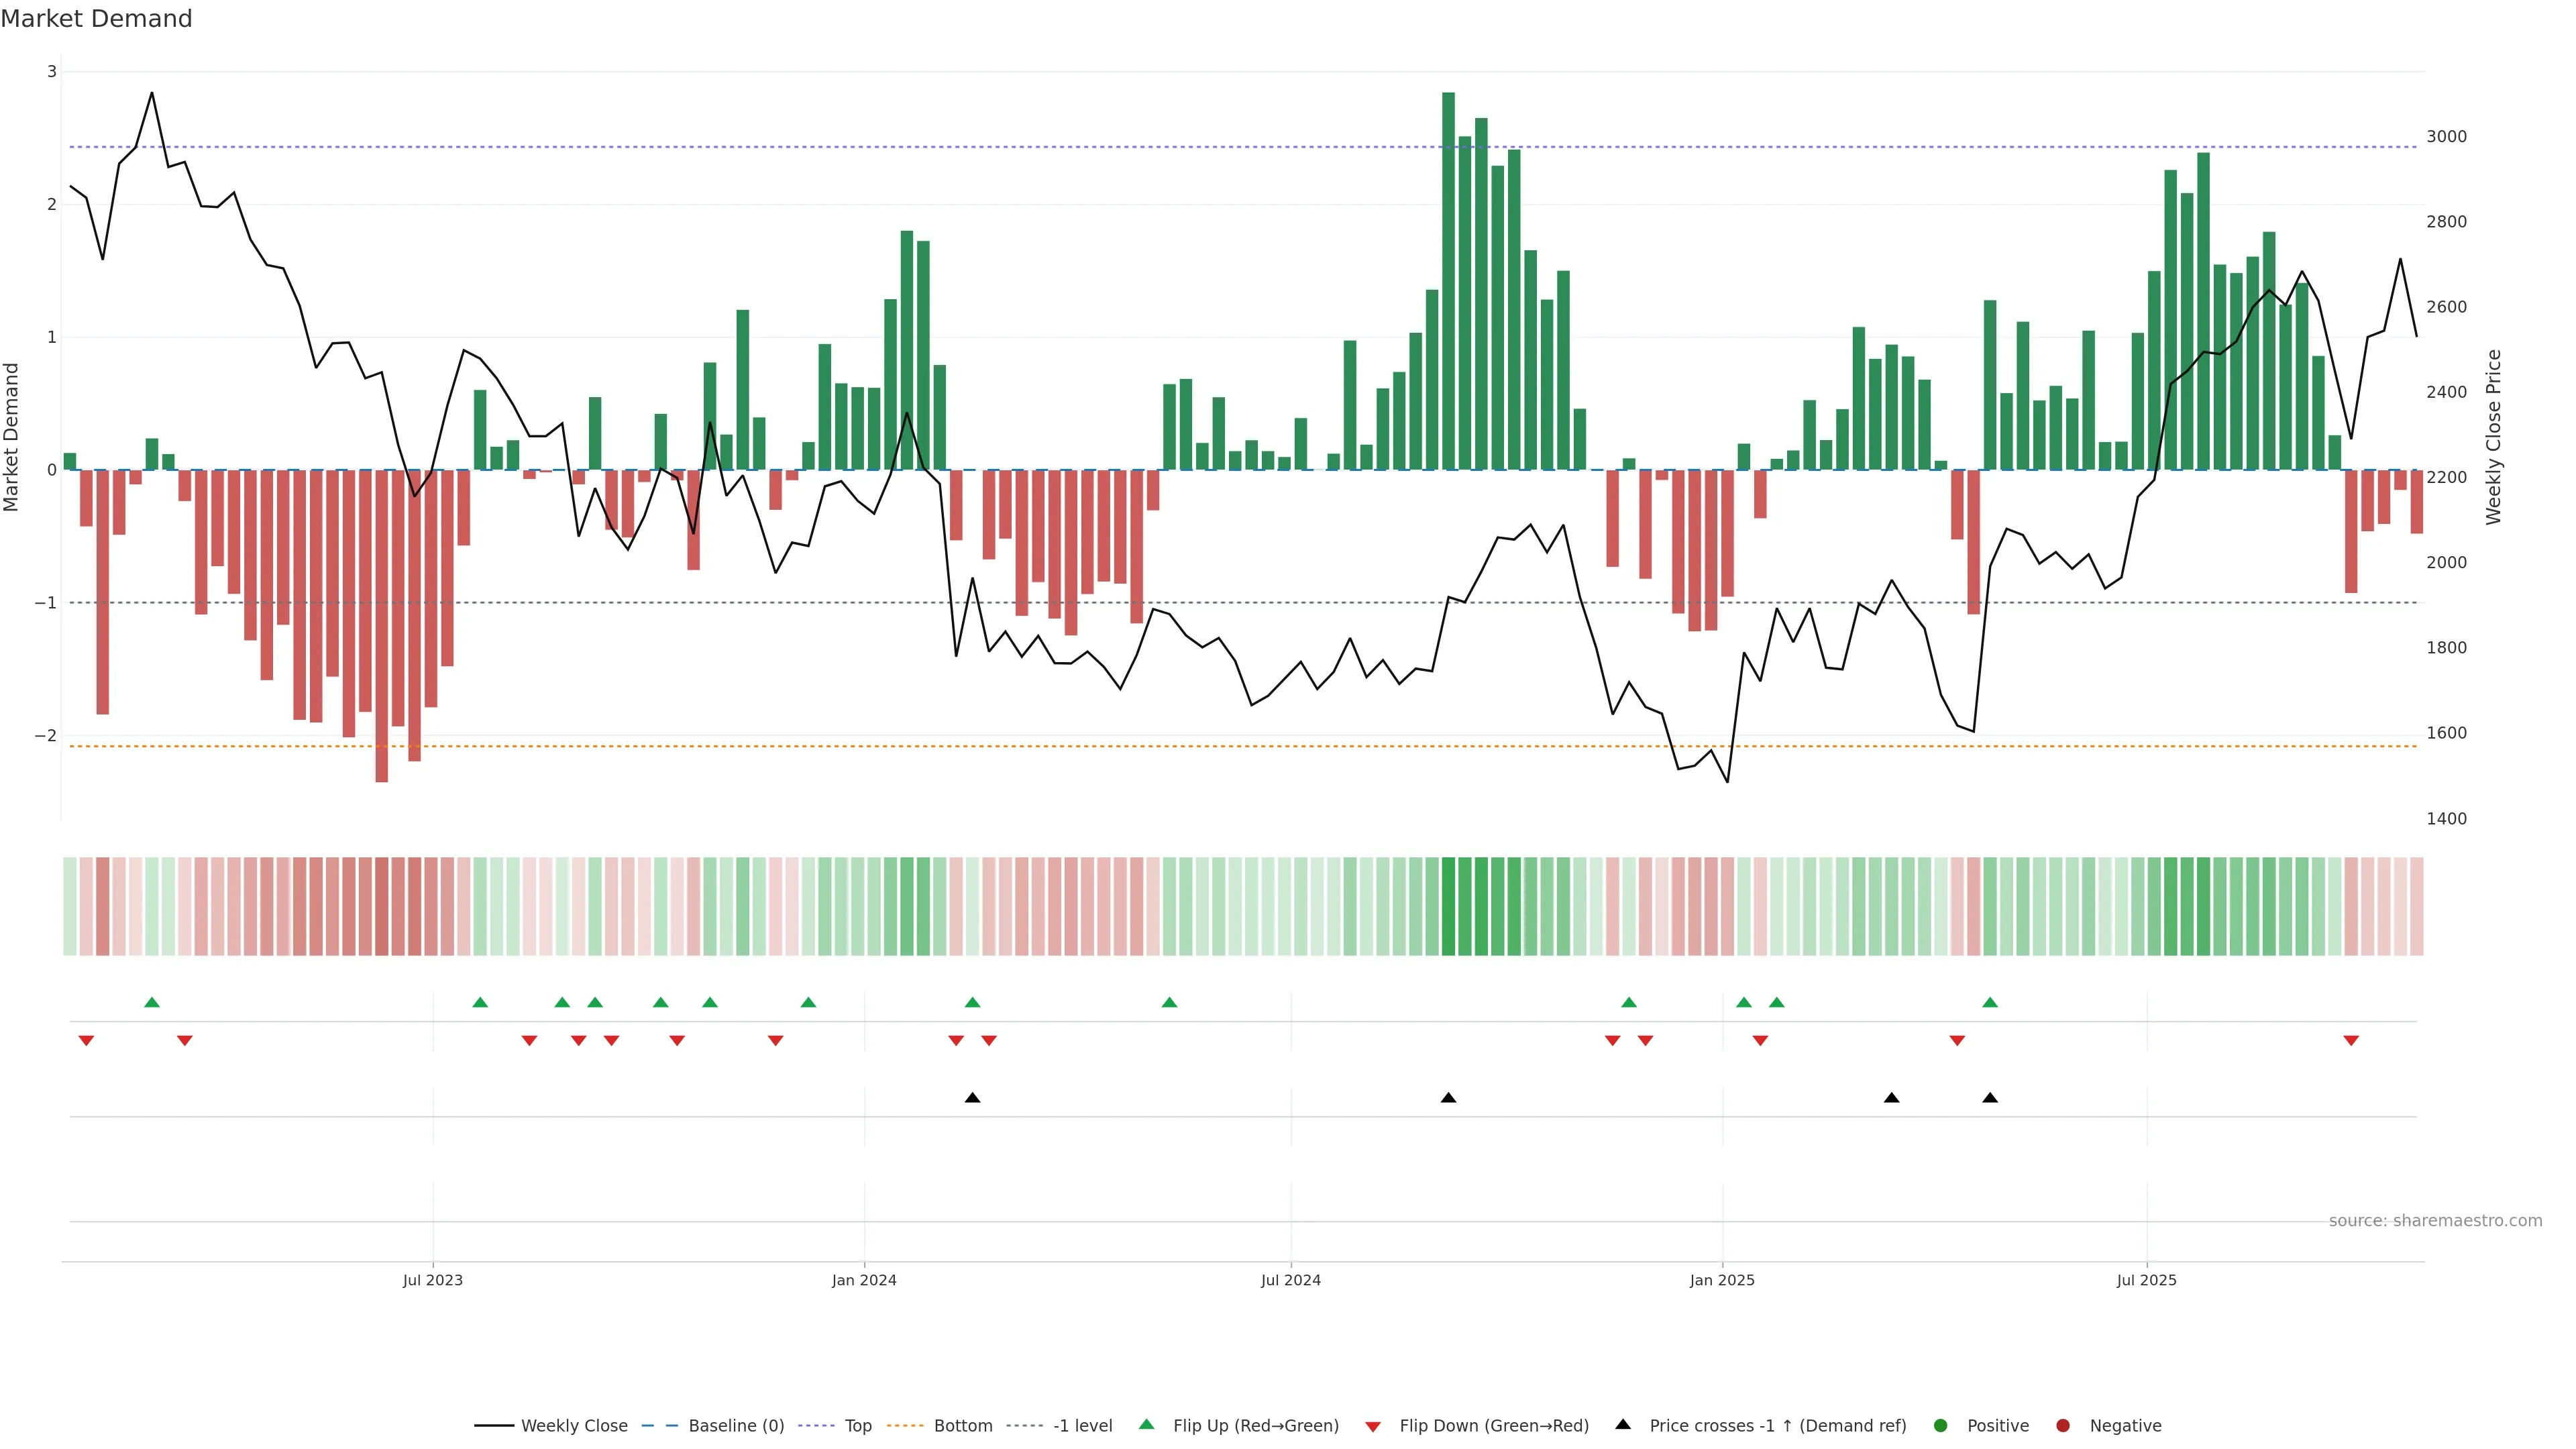Click the Jul 2023 x-axis label
The width and height of the screenshot is (2576, 1449).
(x=432, y=1280)
